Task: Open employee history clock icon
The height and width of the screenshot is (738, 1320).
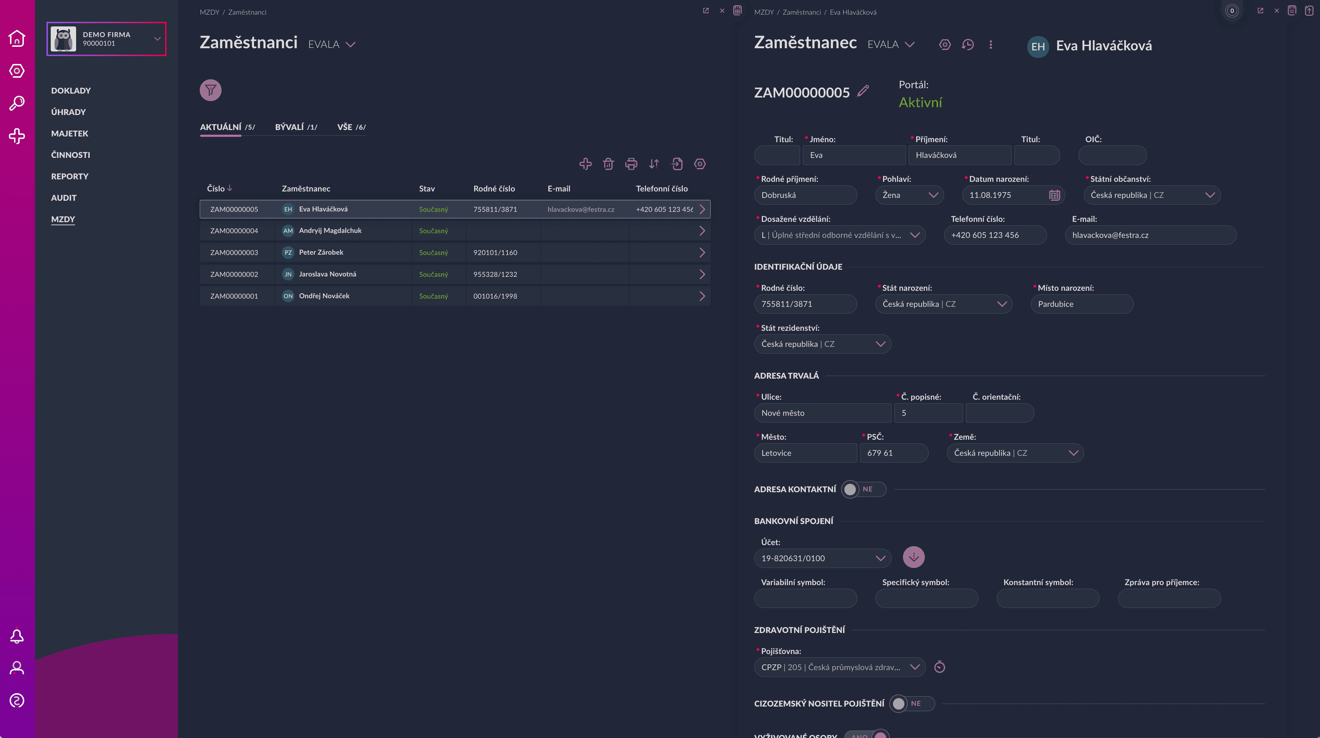Action: click(x=967, y=45)
